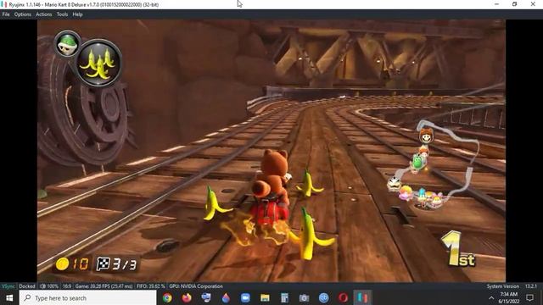Screen dimensions: 543x305
Task: Click the green shell reserve item icon
Action: click(68, 44)
